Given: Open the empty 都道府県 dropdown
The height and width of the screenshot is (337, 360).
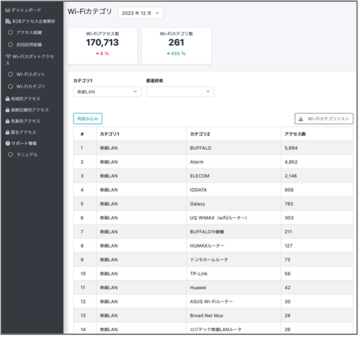Looking at the screenshot, I should coord(180,92).
